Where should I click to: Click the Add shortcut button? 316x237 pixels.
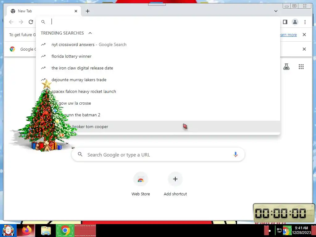point(175,184)
